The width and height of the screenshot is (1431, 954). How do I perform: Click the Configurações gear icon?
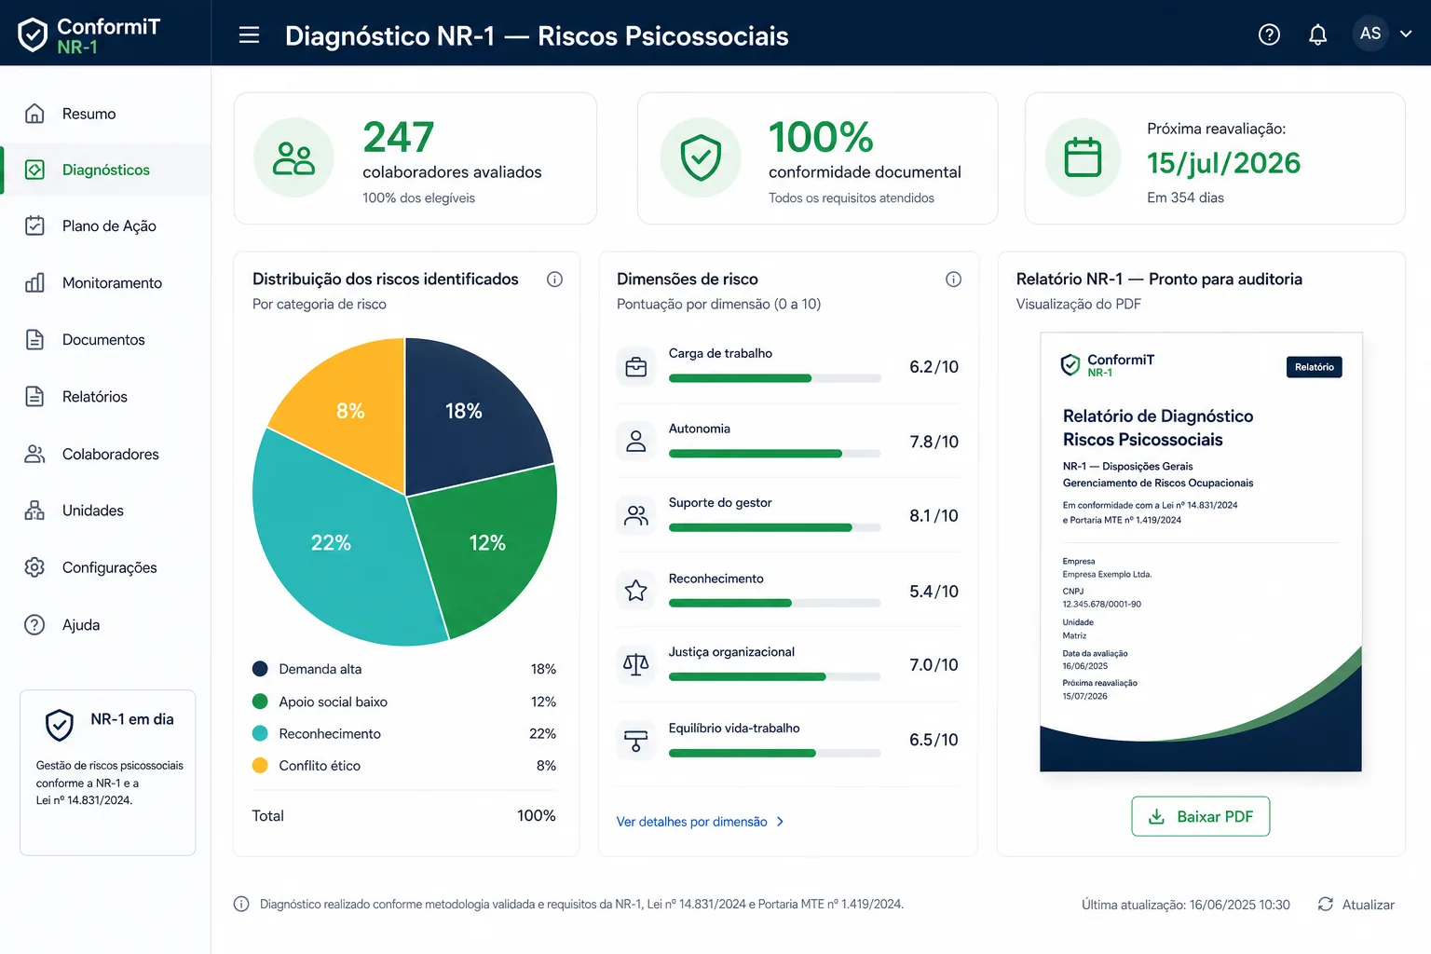pyautogui.click(x=34, y=567)
